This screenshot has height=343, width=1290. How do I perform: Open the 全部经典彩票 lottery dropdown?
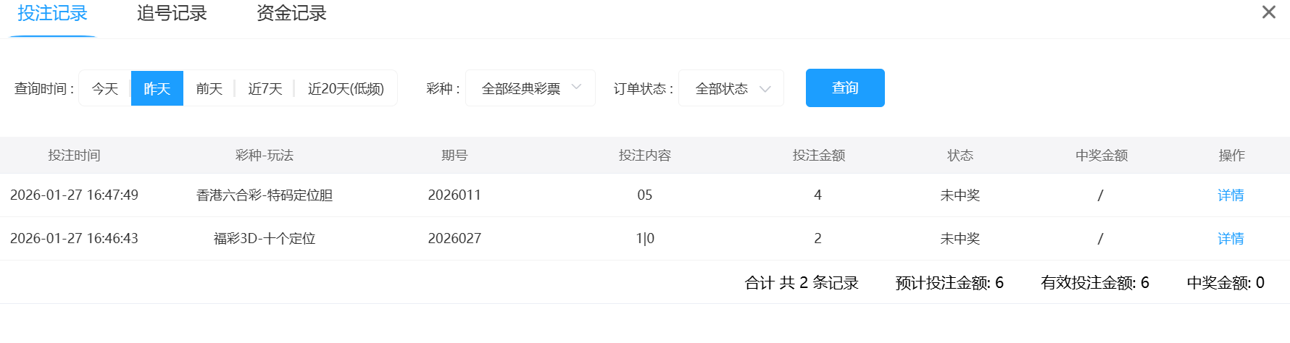tap(522, 88)
